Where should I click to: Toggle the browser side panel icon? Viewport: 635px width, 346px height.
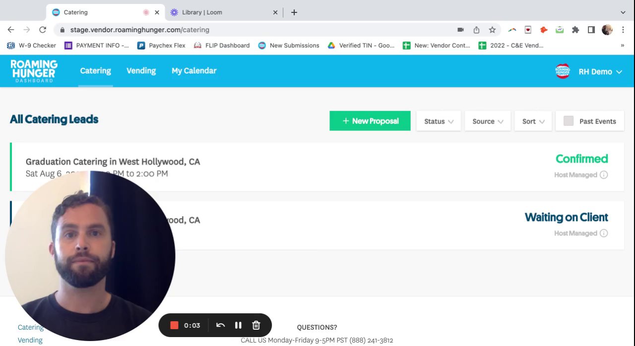pyautogui.click(x=591, y=30)
